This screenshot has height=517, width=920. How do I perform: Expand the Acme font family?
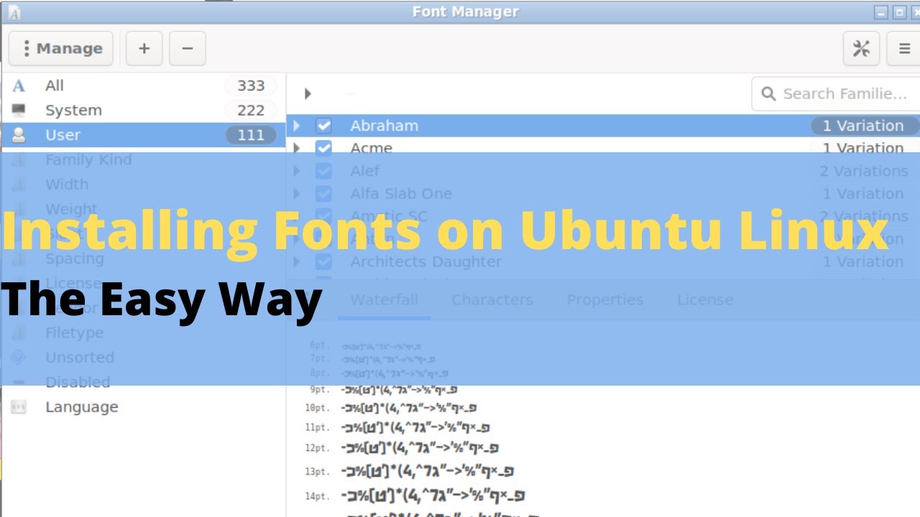(297, 149)
